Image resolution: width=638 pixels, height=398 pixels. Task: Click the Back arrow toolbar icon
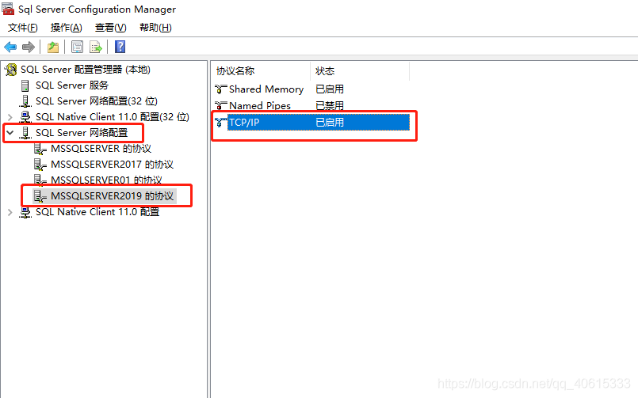(x=10, y=47)
